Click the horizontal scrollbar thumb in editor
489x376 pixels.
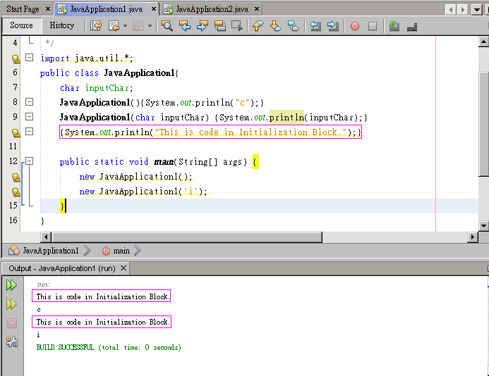187,237
